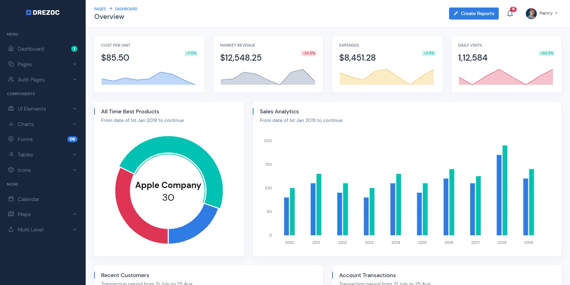Screen dimensions: 570x285
Task: Click the Maps icon in sidebar
Action: pyautogui.click(x=11, y=214)
